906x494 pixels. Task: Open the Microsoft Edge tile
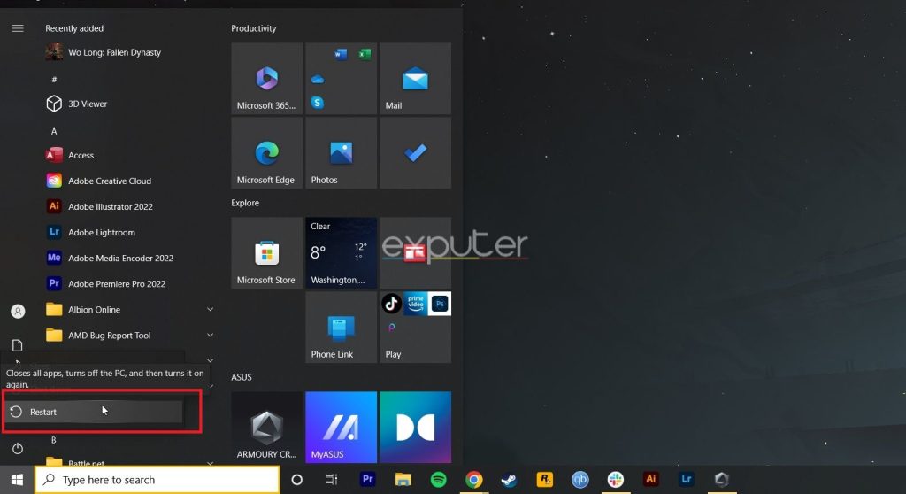266,154
